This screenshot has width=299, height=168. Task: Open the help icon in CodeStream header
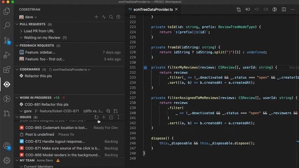point(118,17)
